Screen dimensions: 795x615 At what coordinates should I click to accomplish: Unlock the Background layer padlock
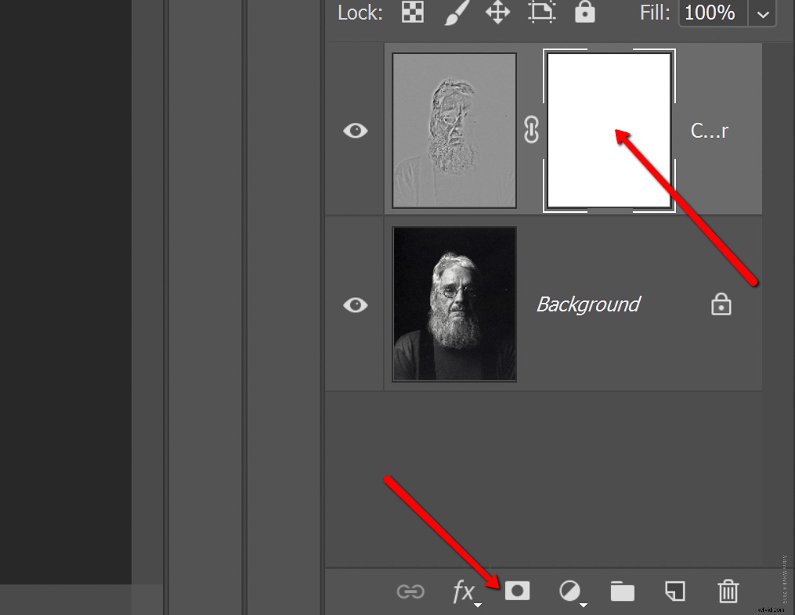pyautogui.click(x=721, y=304)
